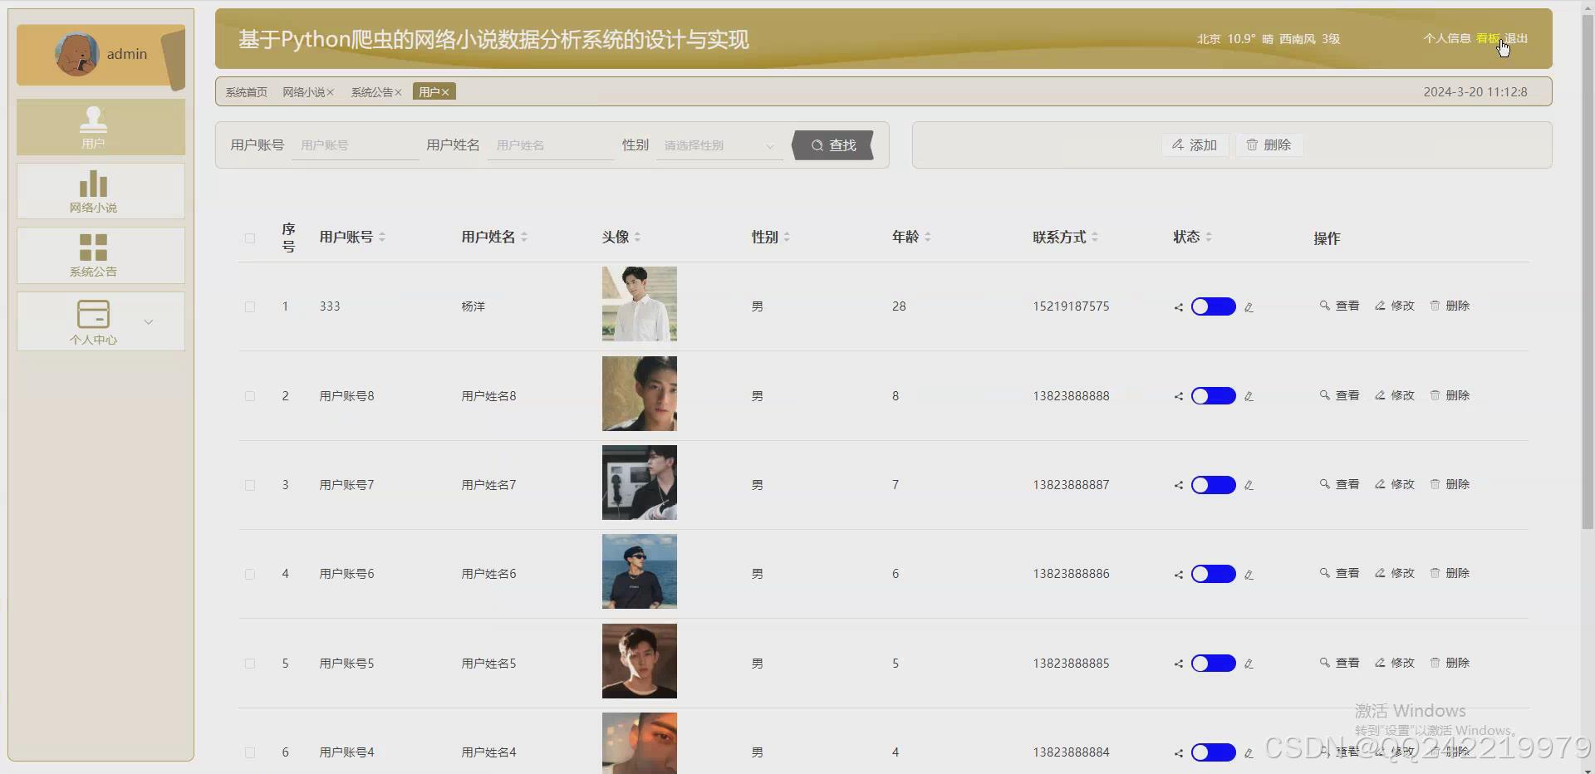Open the 网络小说 bar chart sidebar icon
Image resolution: width=1595 pixels, height=774 pixels.
(93, 184)
